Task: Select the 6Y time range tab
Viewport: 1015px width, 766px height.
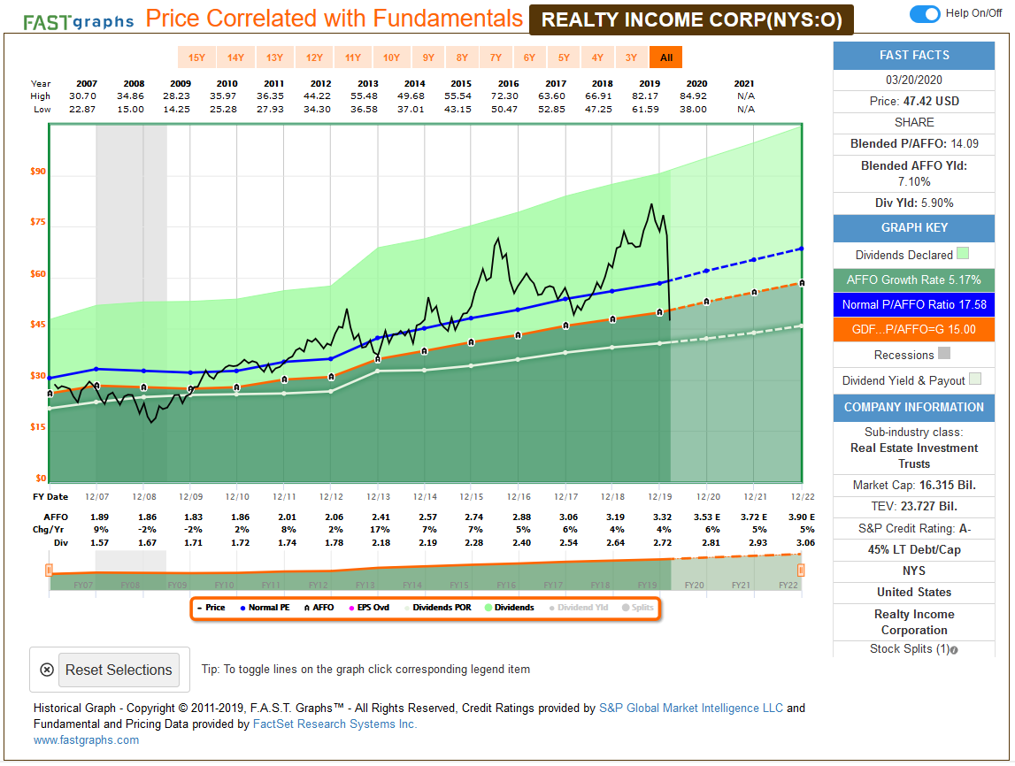Action: 529,57
